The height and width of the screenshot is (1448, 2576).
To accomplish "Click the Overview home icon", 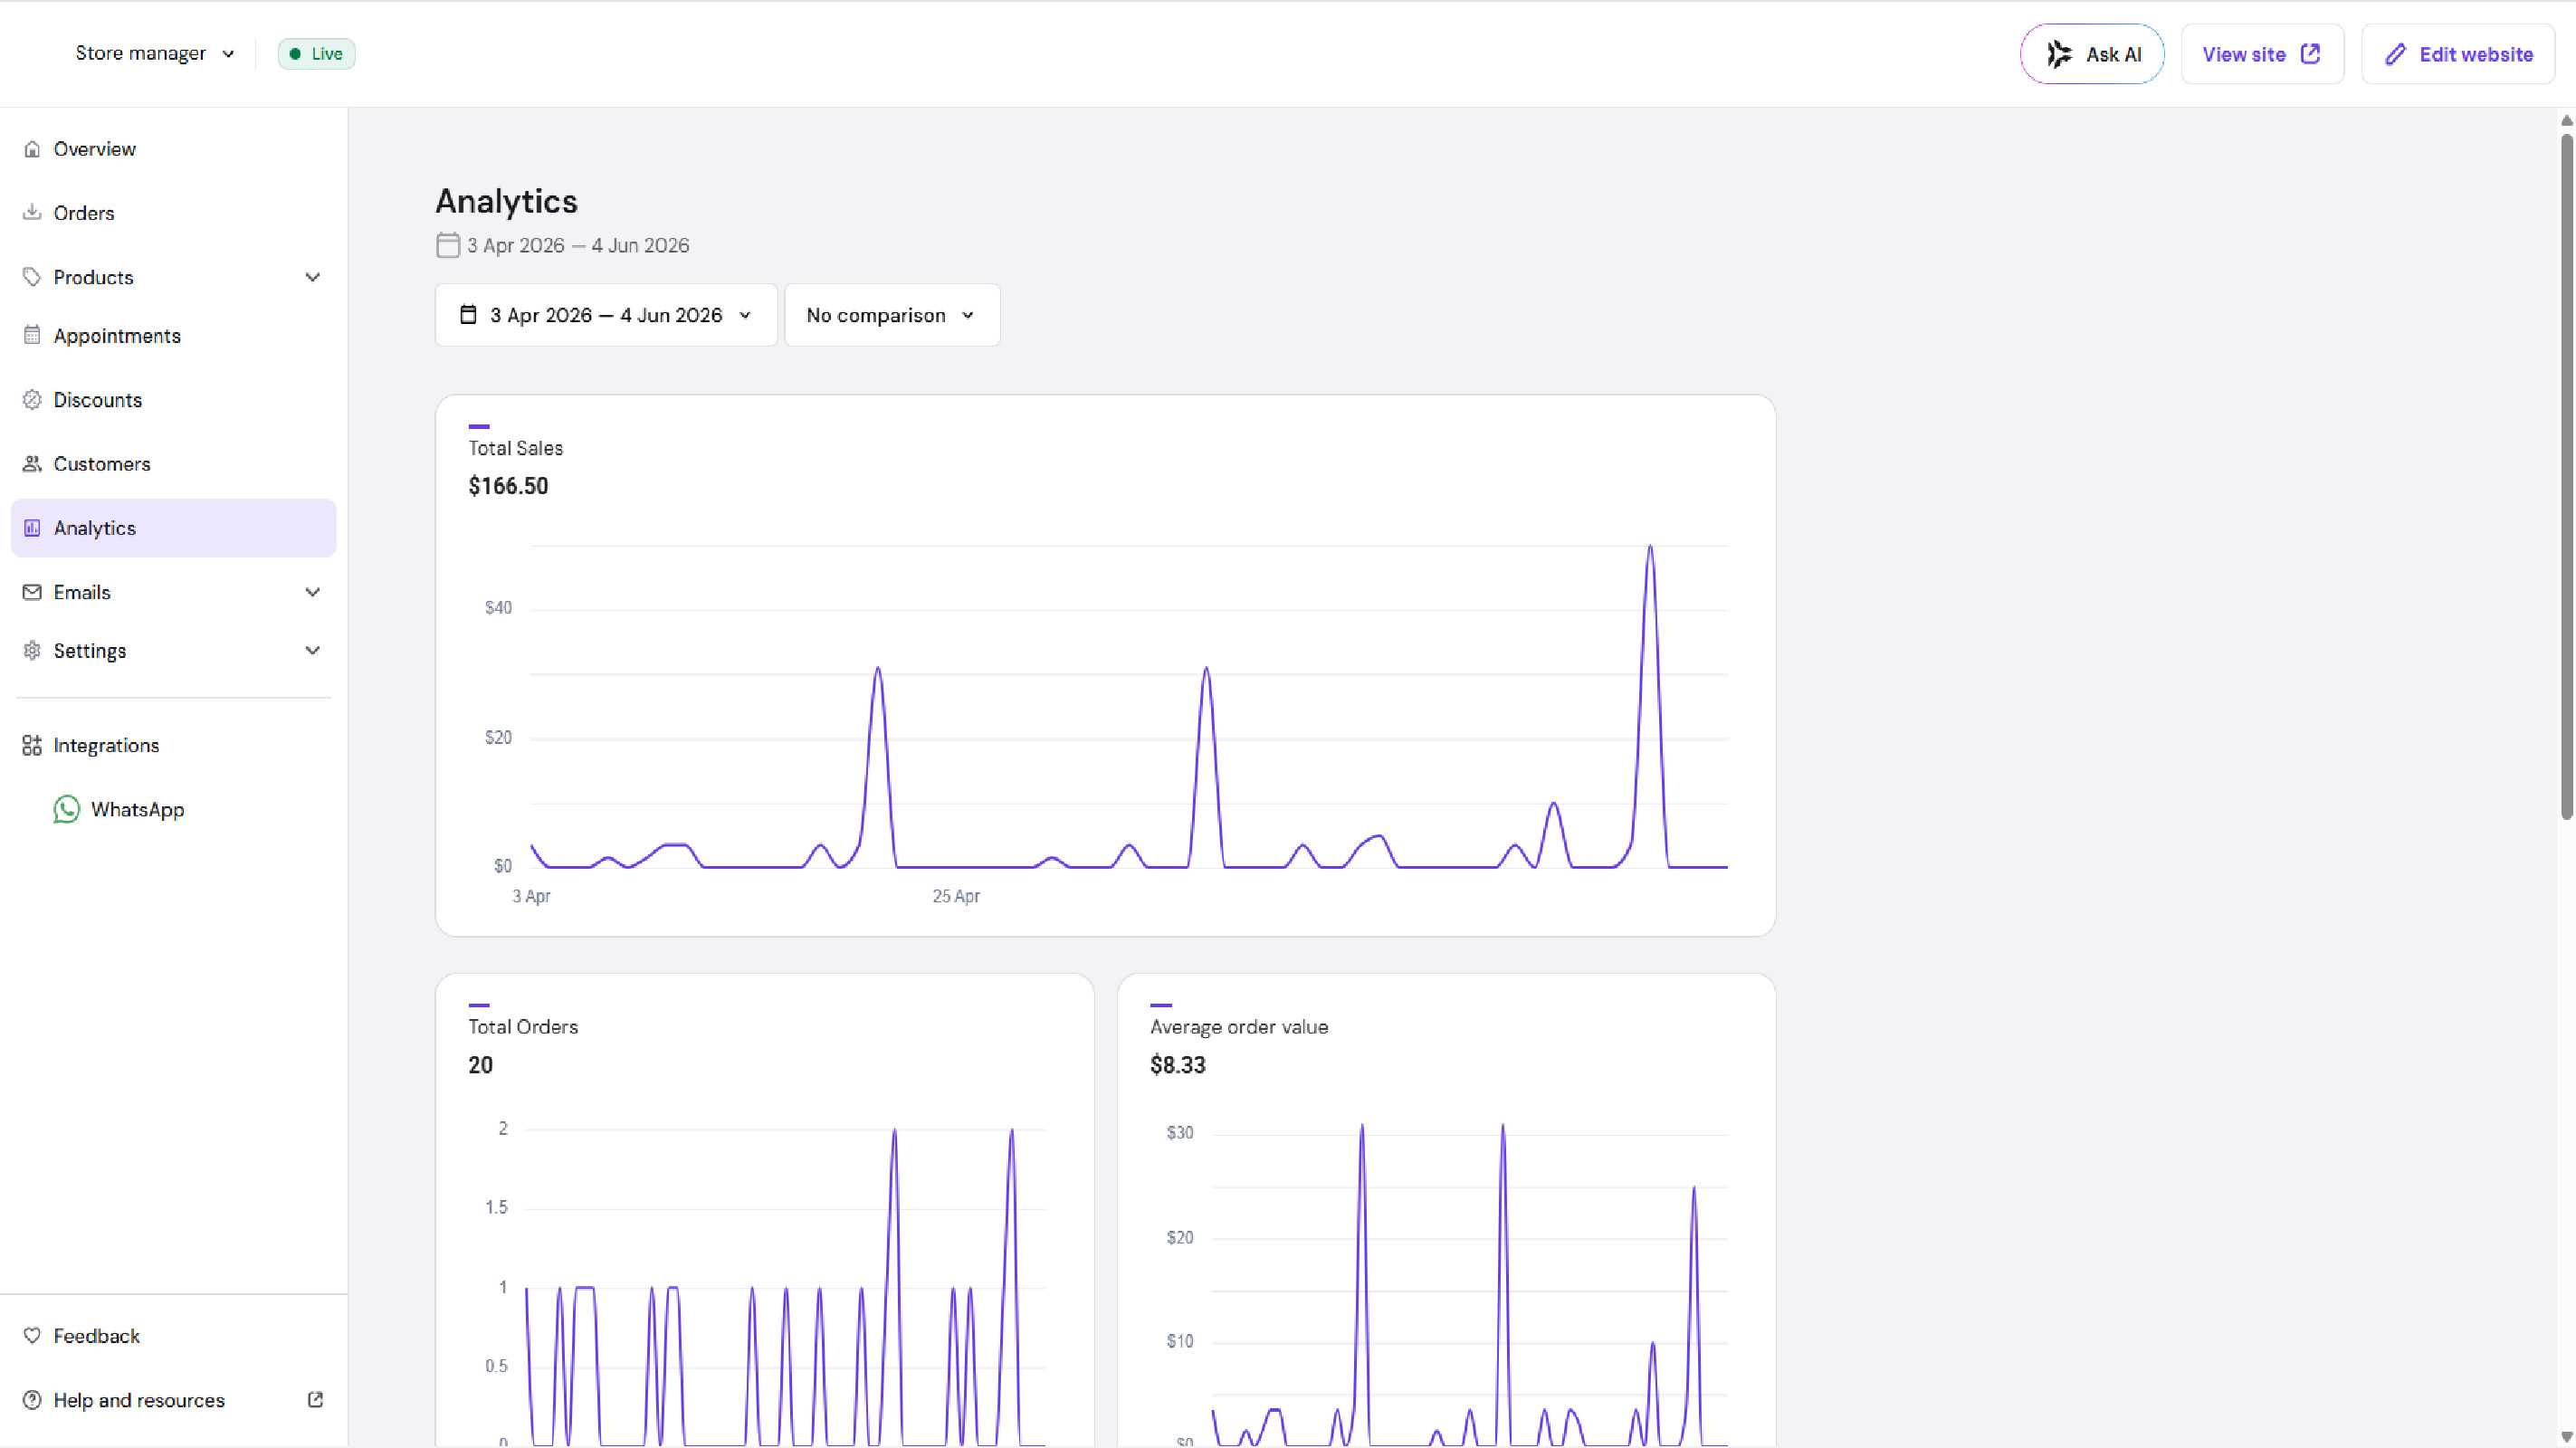I will (32, 149).
